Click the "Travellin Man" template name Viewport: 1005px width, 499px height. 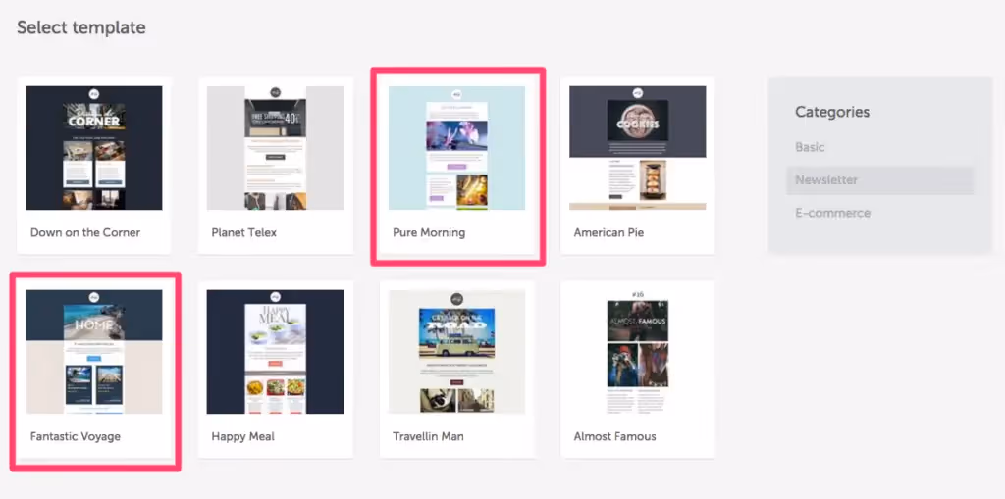click(x=428, y=437)
